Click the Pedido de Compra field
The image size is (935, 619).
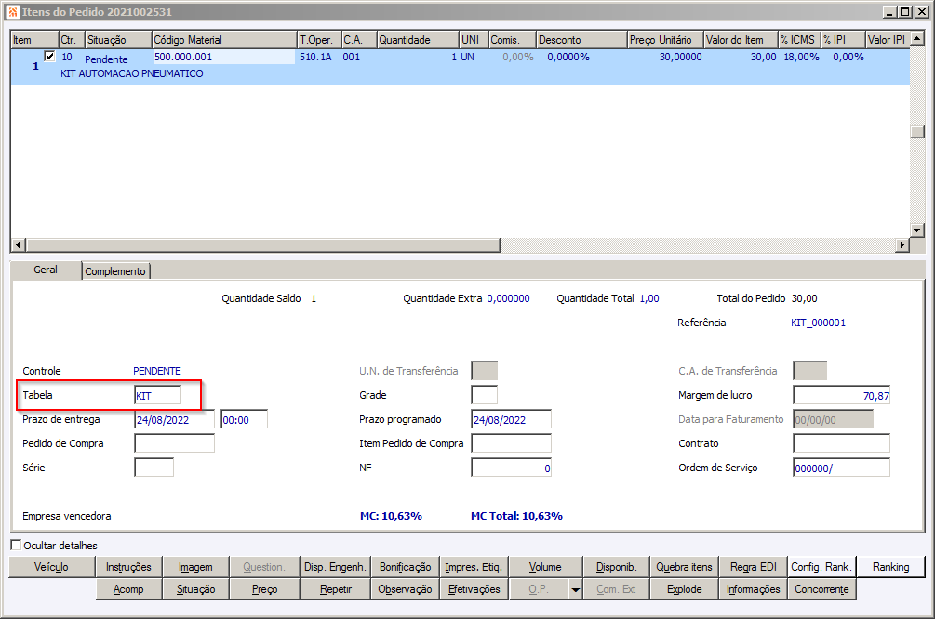pos(174,444)
